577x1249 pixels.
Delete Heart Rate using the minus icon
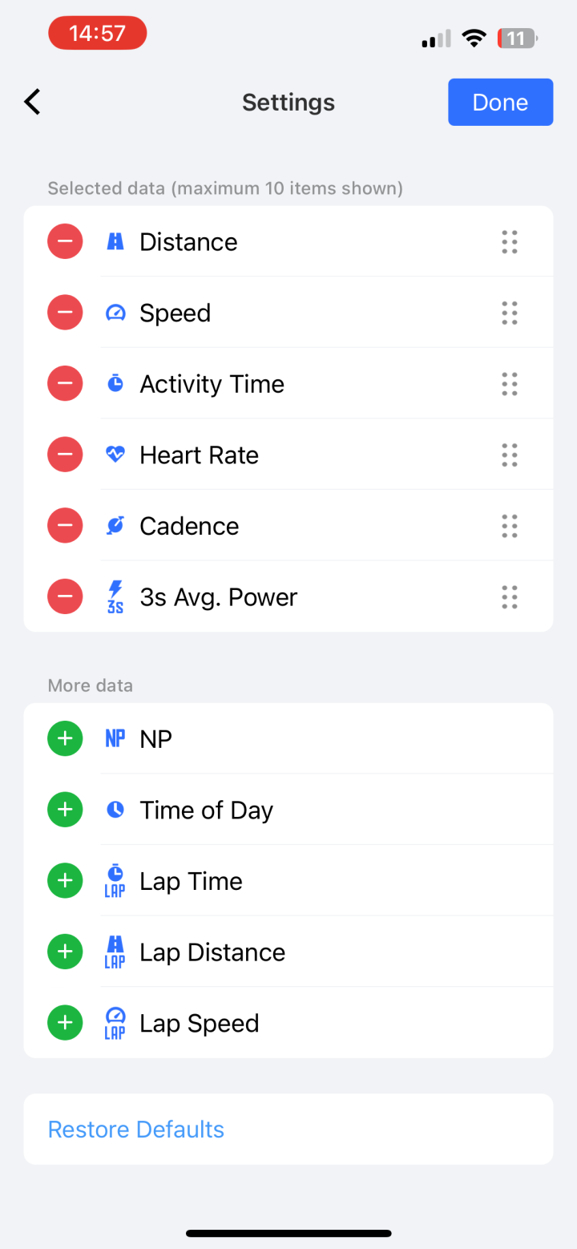click(65, 455)
